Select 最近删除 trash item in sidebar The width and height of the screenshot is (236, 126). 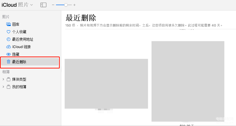pos(19,62)
